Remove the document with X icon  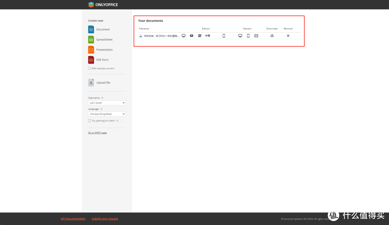click(288, 36)
